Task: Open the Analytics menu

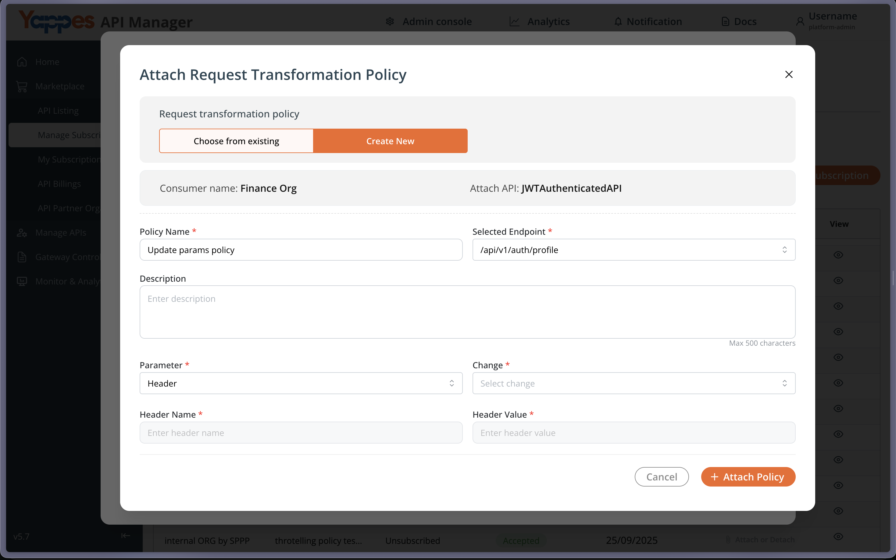Action: 548,21
